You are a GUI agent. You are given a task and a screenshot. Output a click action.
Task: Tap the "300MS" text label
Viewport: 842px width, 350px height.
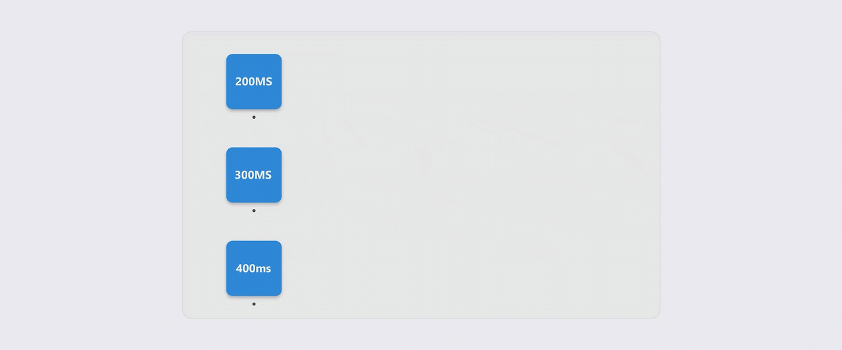click(x=254, y=175)
